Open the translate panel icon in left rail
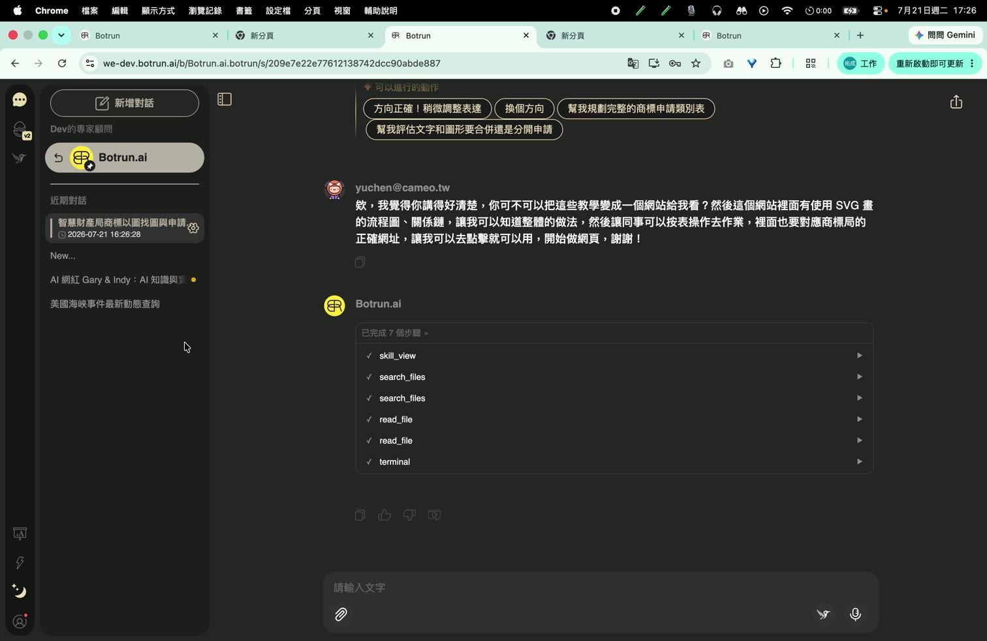987x641 pixels. click(20, 534)
